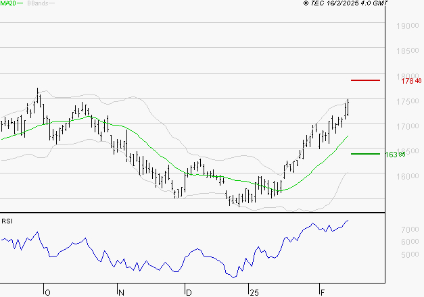Click the RSI panel label
Image resolution: width=424 pixels, height=297 pixels.
click(7, 221)
